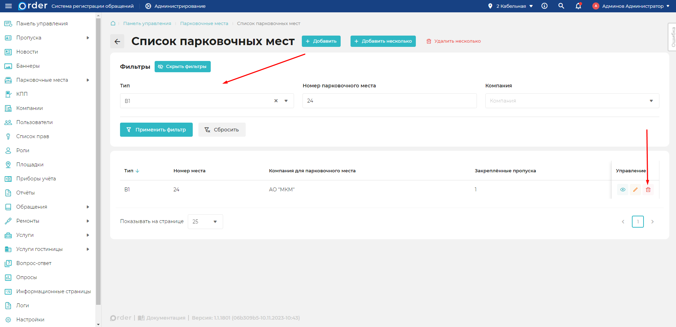
Task: View parking spot via eye icon
Action: point(623,190)
